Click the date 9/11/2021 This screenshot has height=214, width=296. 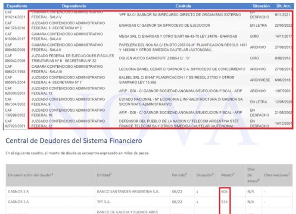(282, 15)
